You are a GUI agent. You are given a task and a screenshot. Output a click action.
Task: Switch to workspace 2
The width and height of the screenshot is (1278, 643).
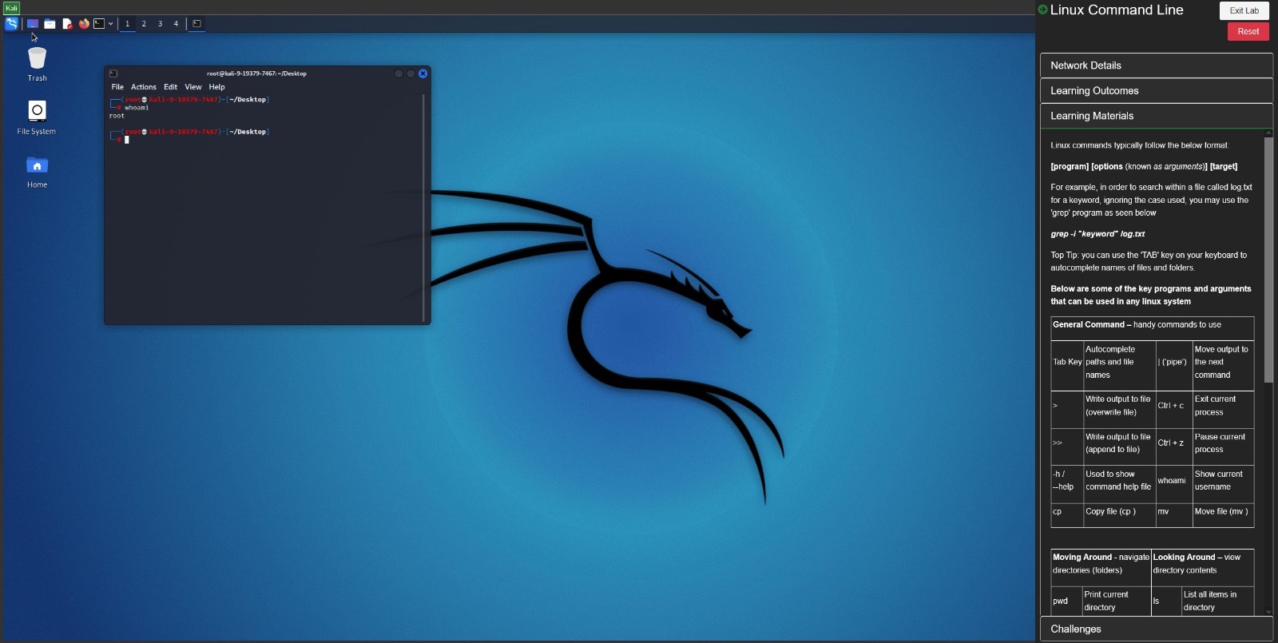[x=144, y=24]
